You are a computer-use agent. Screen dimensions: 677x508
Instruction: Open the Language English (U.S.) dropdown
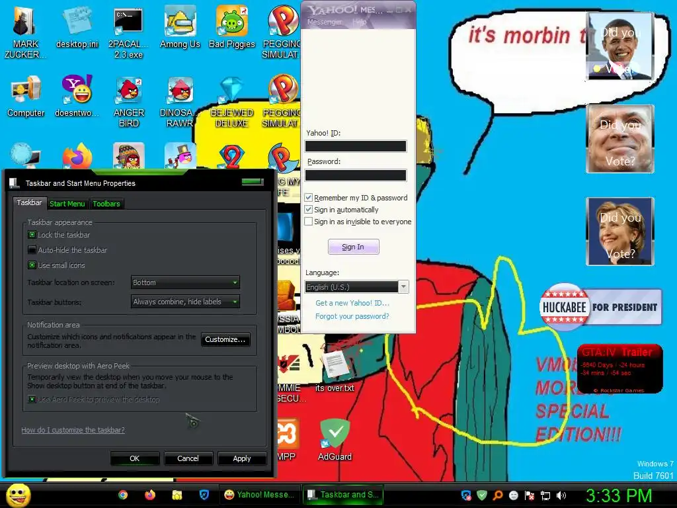(x=356, y=287)
